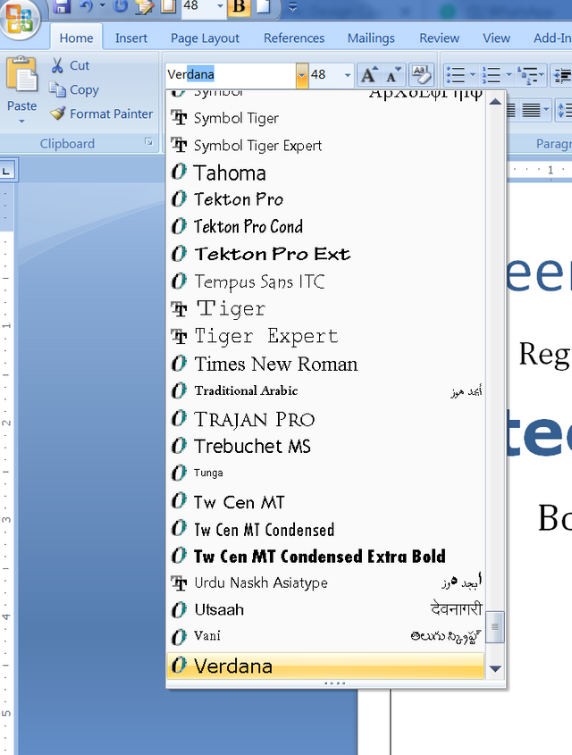
Task: Collapse the font name dropdown arrow
Action: click(302, 75)
